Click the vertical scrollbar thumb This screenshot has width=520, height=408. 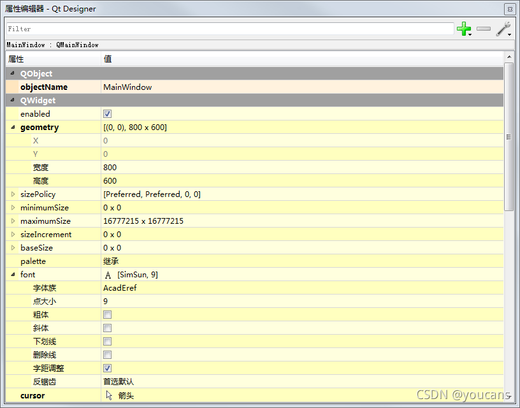[x=509, y=136]
